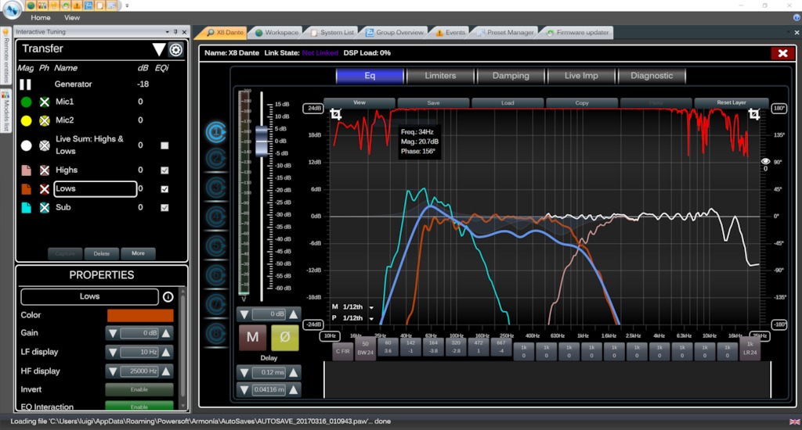Open the Transfer settings gear icon
The height and width of the screenshot is (430, 802).
pos(176,49)
